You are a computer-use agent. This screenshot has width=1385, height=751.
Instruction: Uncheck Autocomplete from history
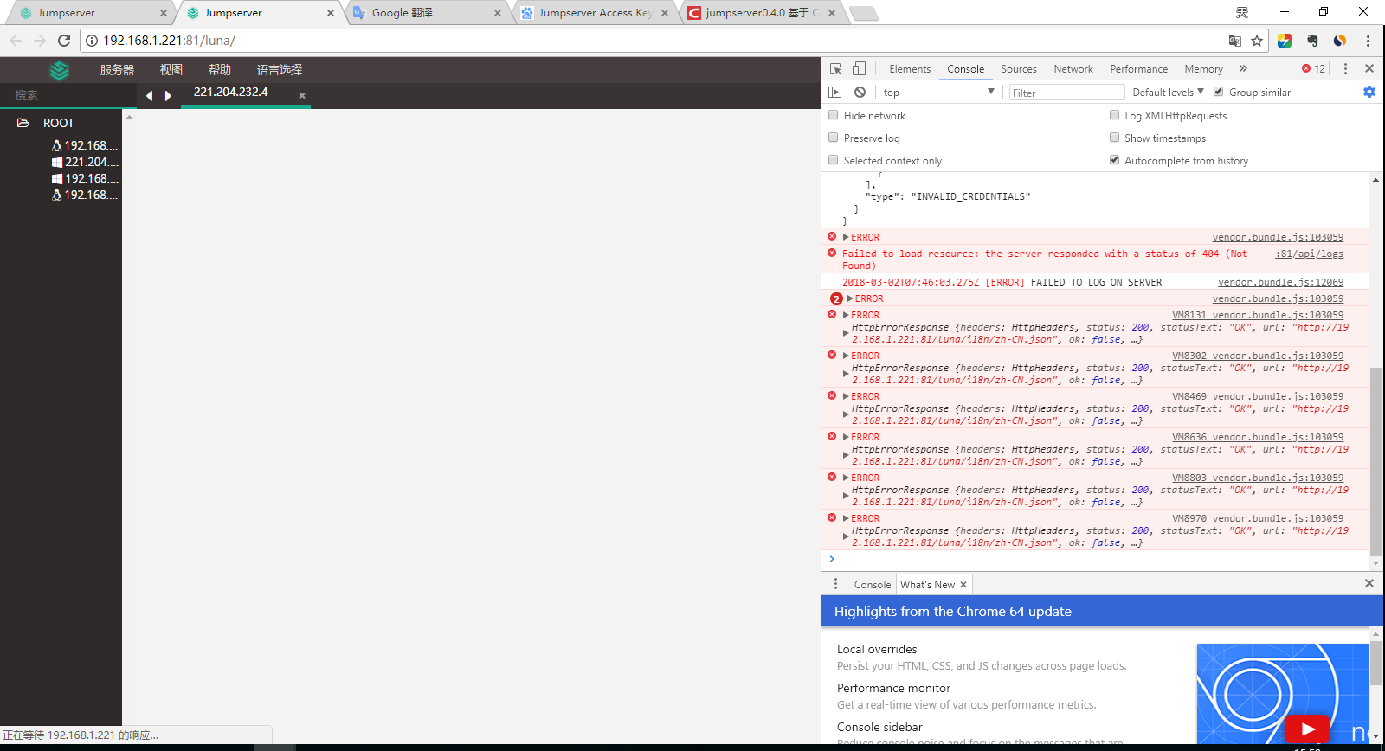pos(1115,159)
